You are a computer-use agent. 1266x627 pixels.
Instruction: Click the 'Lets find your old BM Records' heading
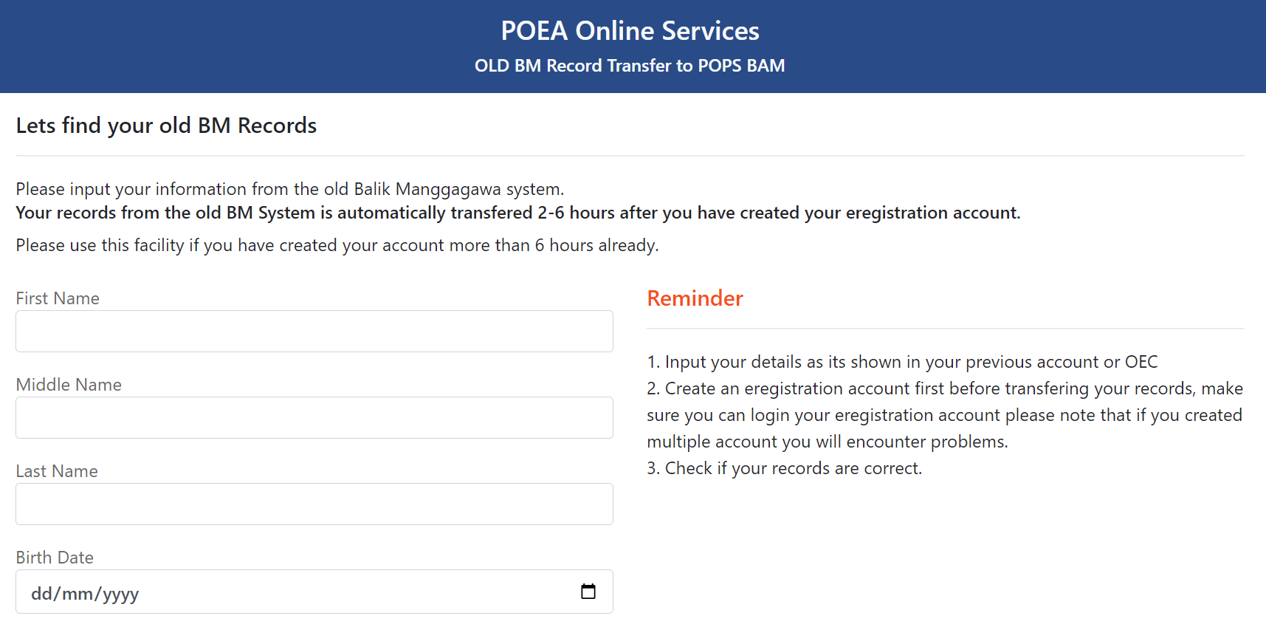pos(166,126)
